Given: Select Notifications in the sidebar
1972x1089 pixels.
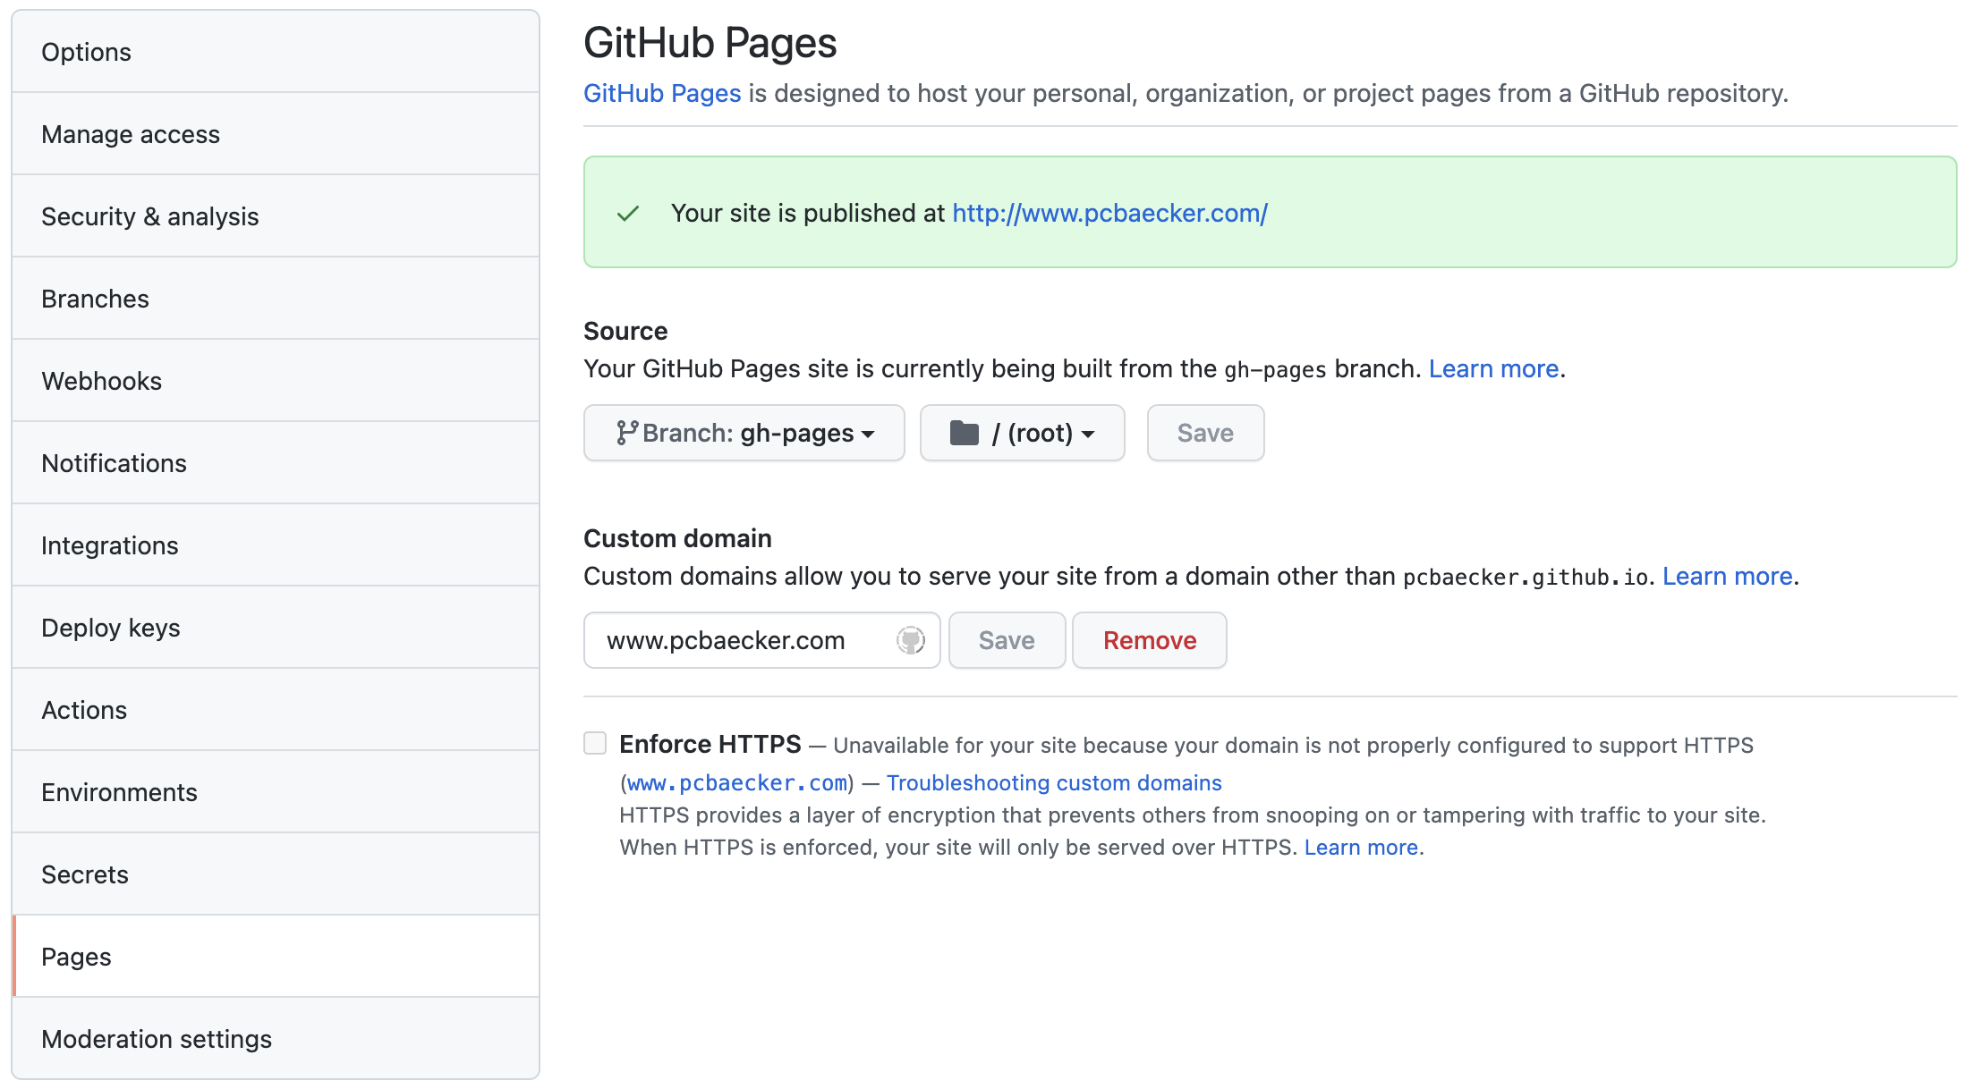Looking at the screenshot, I should click(x=276, y=463).
